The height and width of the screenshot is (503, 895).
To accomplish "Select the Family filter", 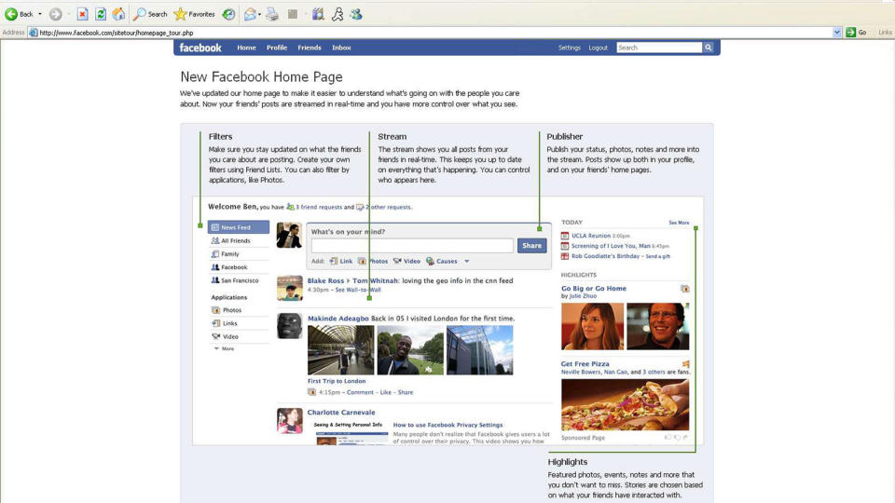I will (230, 253).
